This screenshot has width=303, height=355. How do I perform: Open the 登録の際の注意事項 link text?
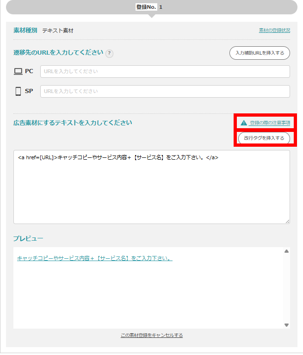pos(270,123)
